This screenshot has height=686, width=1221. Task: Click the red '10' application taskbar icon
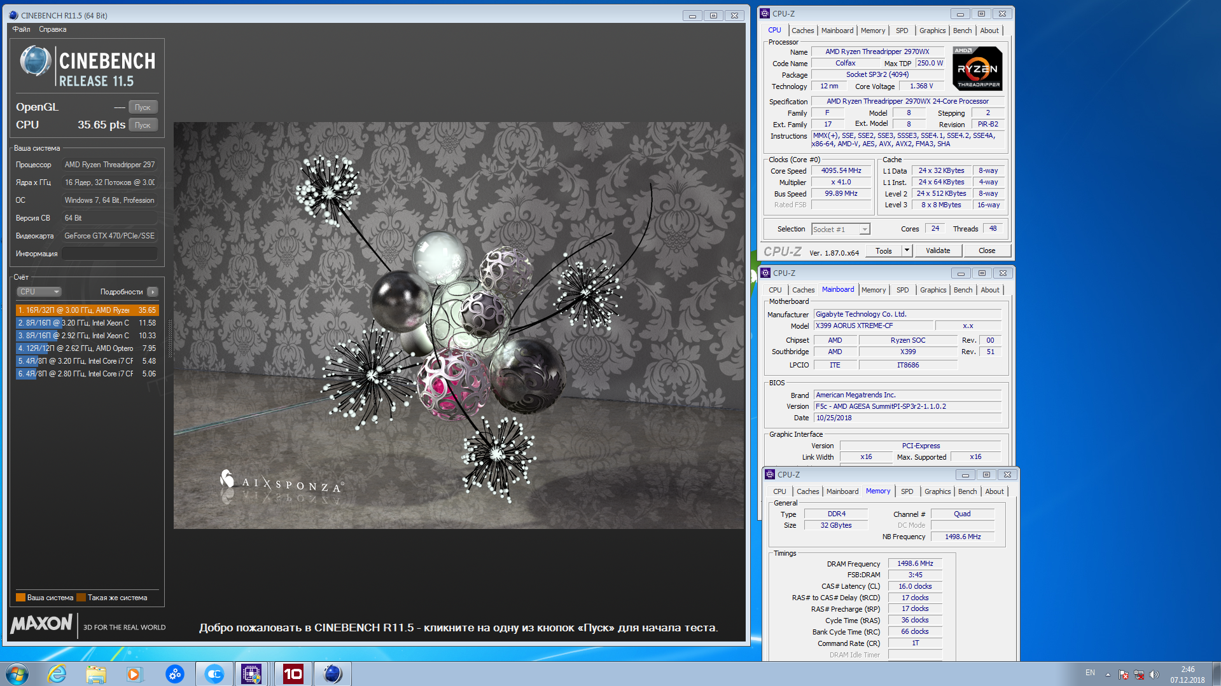tap(293, 673)
